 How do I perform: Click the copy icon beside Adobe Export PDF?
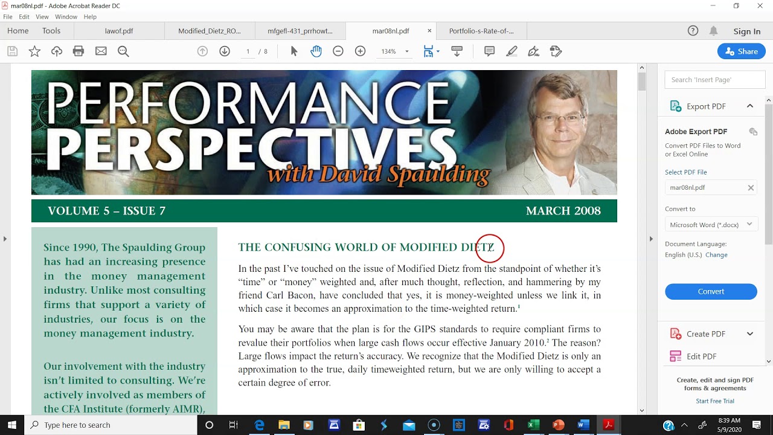pyautogui.click(x=753, y=132)
